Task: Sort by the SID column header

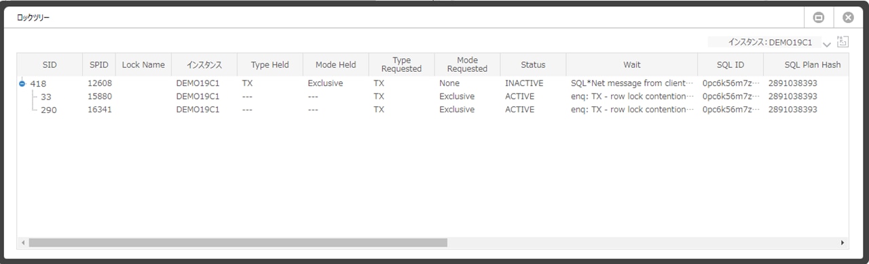Action: [x=50, y=65]
